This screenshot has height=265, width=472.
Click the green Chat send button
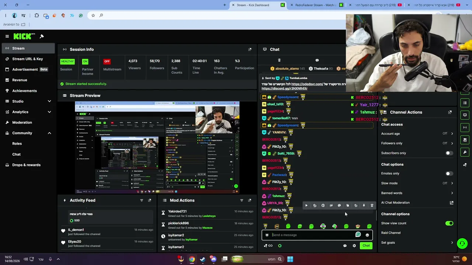366,245
